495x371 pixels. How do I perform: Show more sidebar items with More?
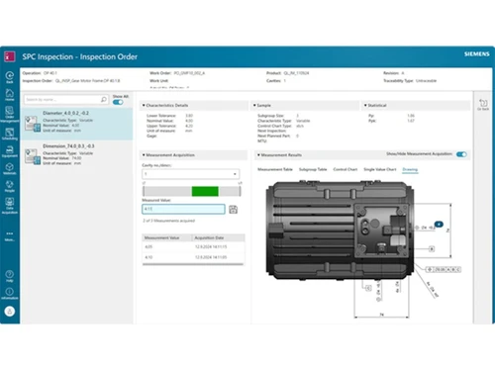coord(10,236)
